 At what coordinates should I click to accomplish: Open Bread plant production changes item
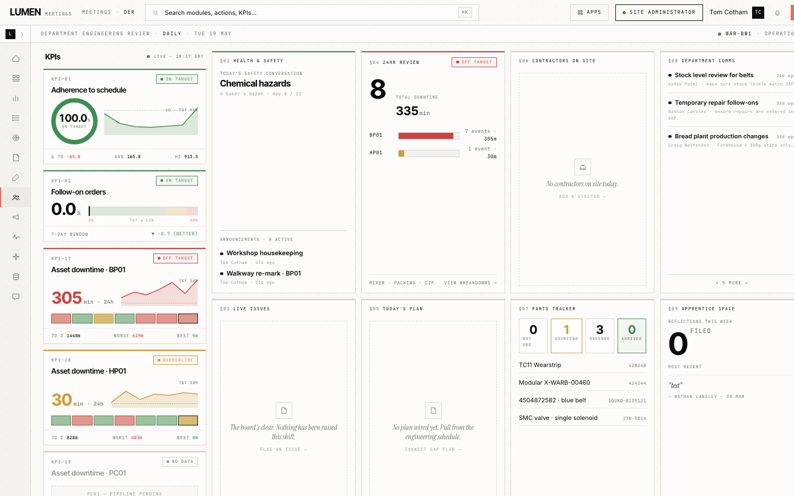[x=721, y=136]
